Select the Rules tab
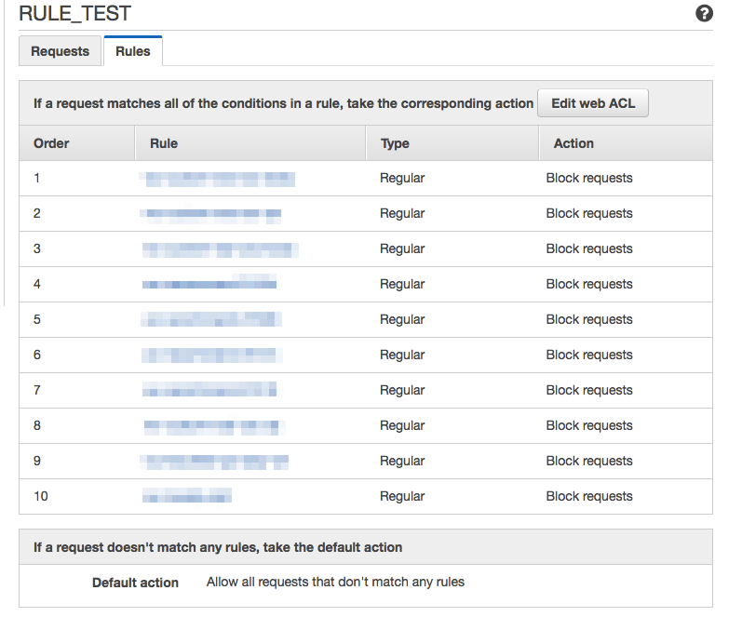Viewport: 742px width, 617px height. click(x=133, y=51)
